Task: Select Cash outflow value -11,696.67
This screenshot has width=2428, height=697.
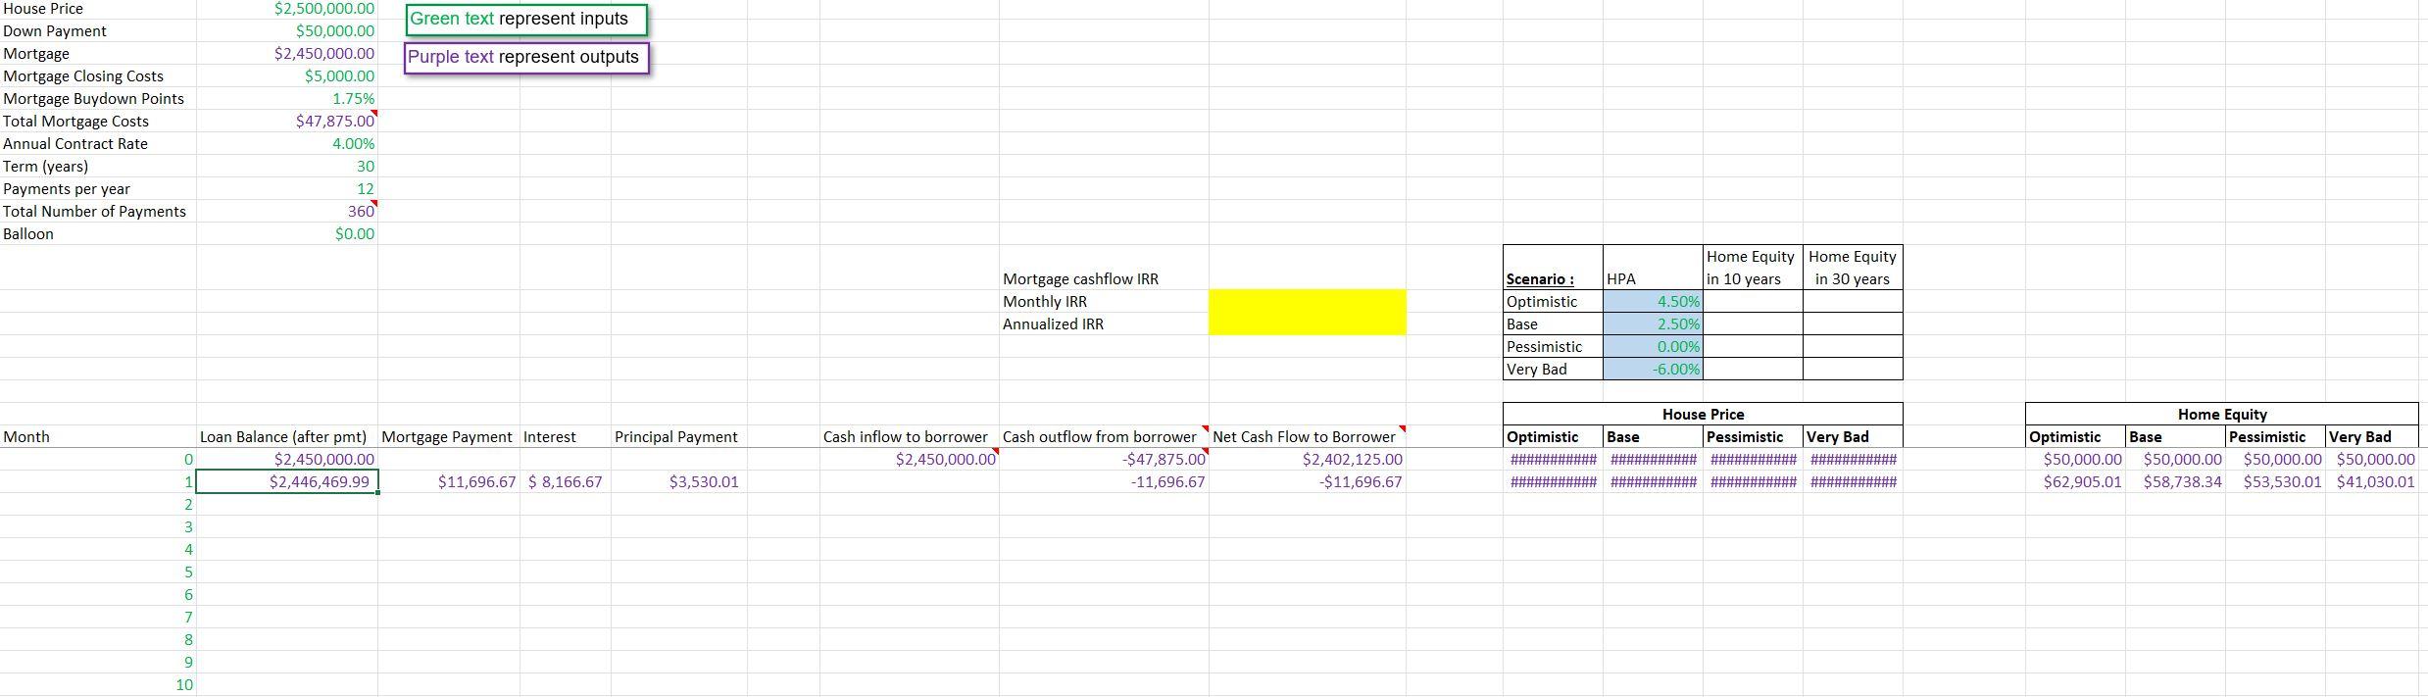Action: tap(1167, 482)
